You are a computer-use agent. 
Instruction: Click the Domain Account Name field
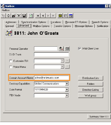click(51, 78)
